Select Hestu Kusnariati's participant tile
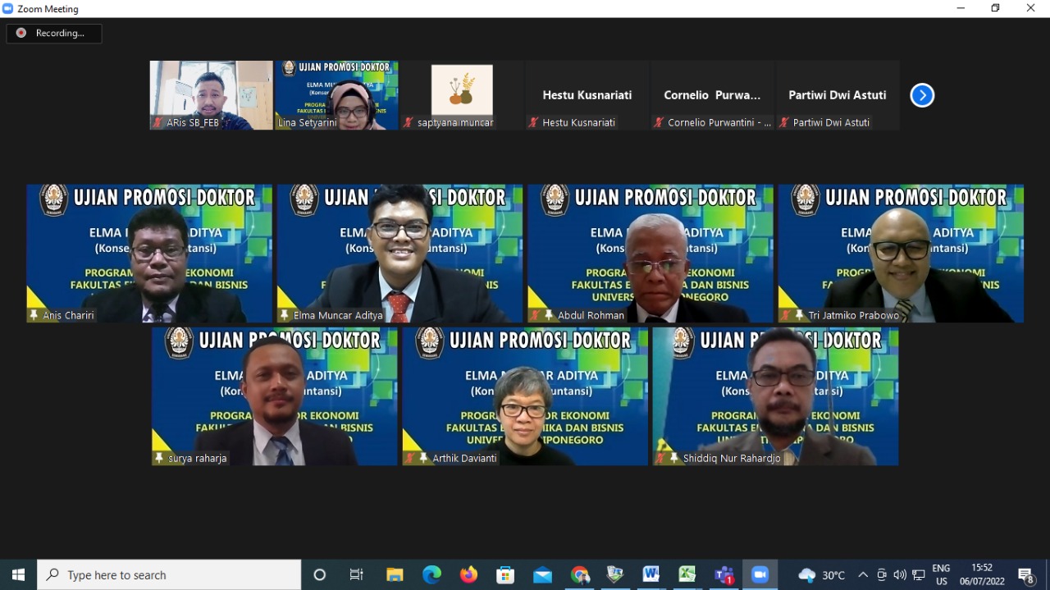The image size is (1050, 590). pyautogui.click(x=586, y=94)
